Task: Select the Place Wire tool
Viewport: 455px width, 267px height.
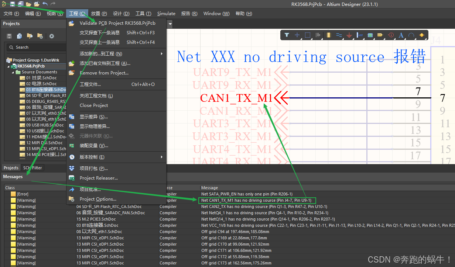Action: 339,35
